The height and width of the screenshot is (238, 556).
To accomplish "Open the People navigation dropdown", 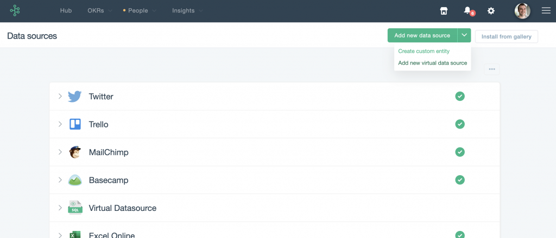I will (140, 11).
